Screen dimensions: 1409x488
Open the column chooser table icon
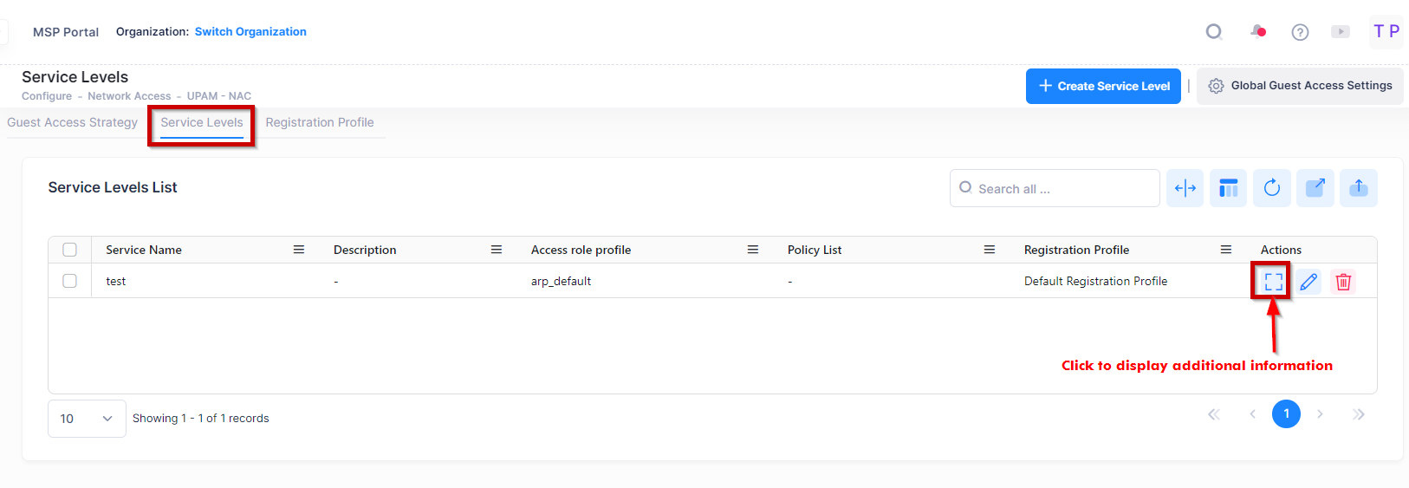pos(1228,188)
